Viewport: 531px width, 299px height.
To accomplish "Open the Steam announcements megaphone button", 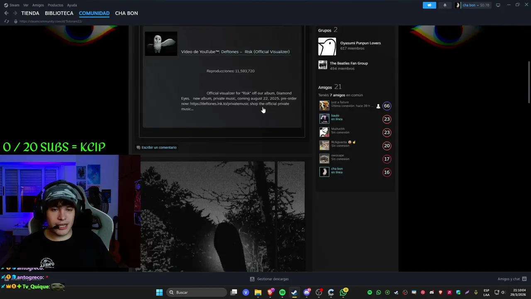I will 429,5.
